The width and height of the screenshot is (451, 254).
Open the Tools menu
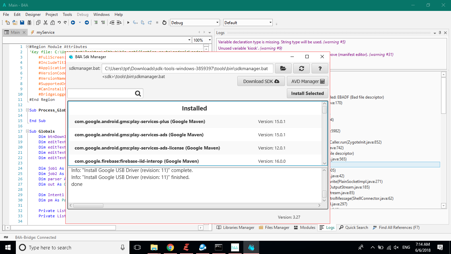coord(67,15)
